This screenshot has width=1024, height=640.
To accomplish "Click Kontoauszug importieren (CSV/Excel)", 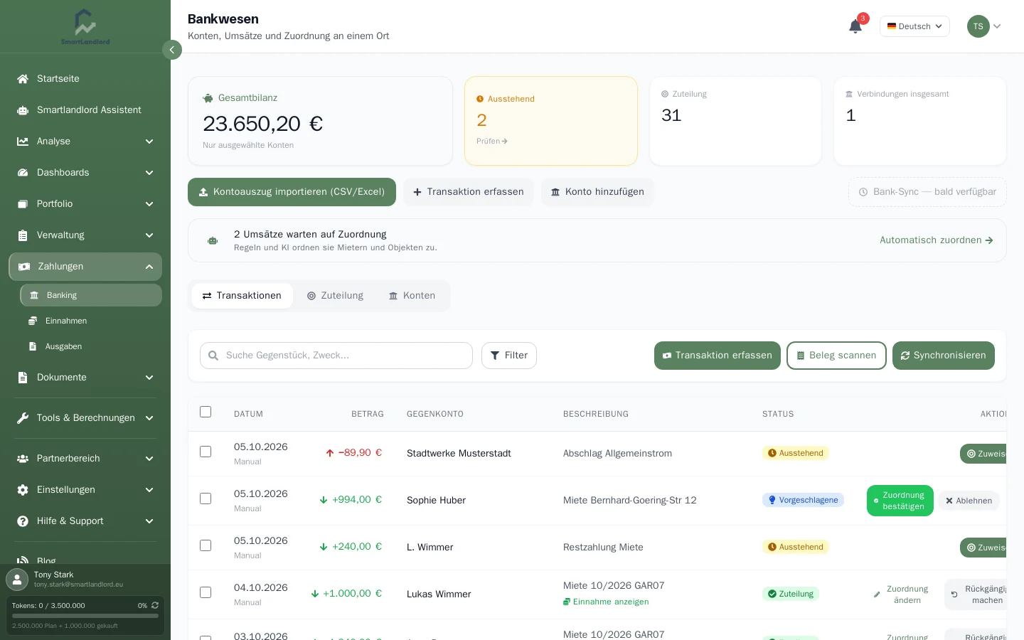I will tap(292, 192).
